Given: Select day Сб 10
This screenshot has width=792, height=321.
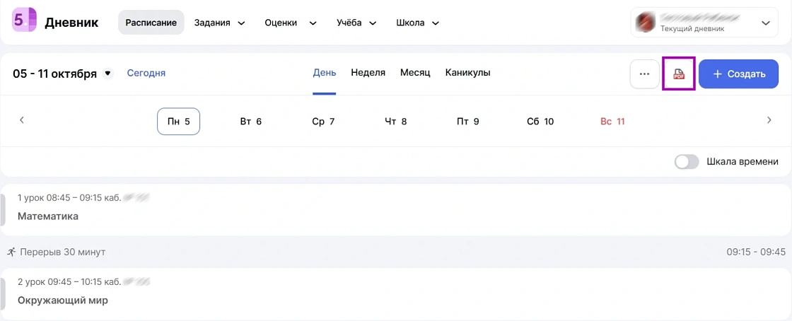Looking at the screenshot, I should click(540, 121).
